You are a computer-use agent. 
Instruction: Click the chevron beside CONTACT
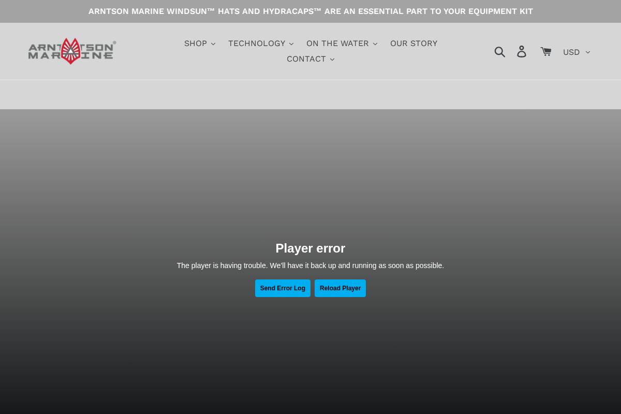[332, 60]
